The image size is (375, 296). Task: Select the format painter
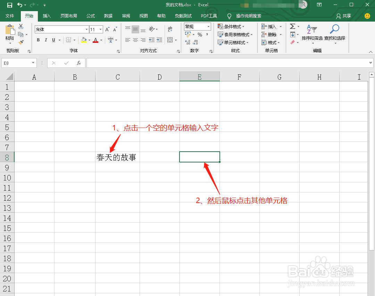pos(22,42)
